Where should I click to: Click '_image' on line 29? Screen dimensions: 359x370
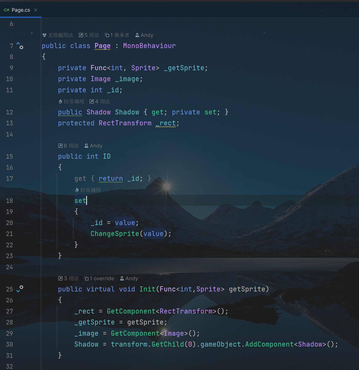86,333
